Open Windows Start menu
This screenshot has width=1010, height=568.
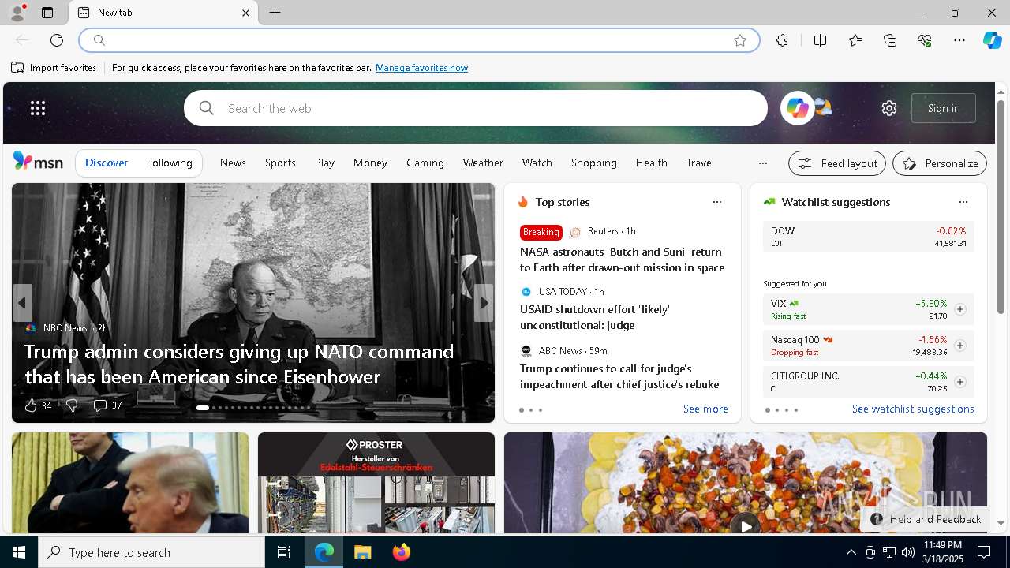(19, 552)
